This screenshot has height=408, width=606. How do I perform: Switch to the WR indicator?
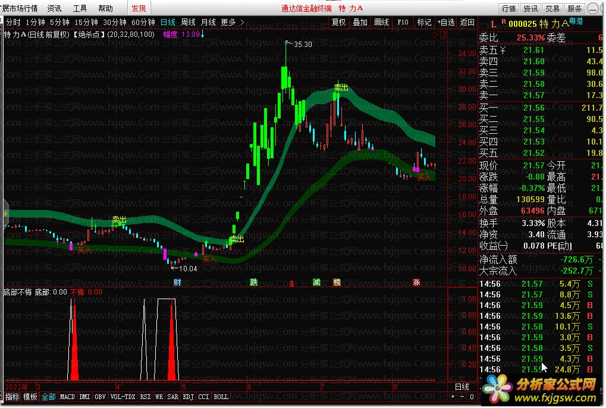point(159,397)
